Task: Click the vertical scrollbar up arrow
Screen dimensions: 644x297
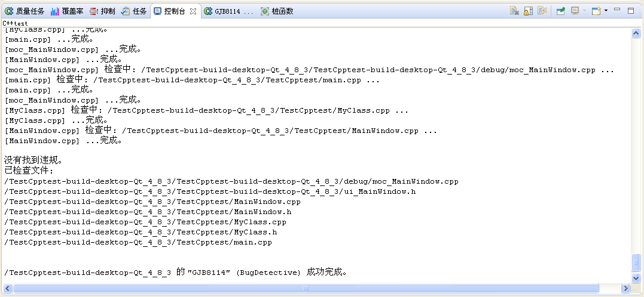Action: point(636,33)
